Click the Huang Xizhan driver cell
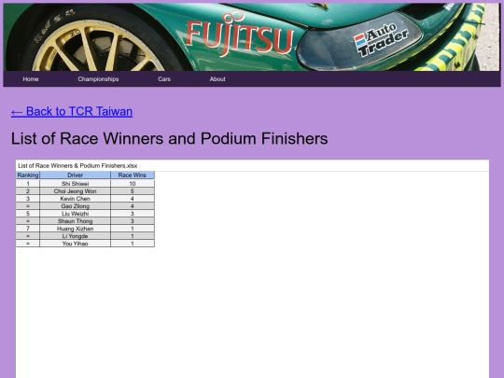 (x=76, y=229)
